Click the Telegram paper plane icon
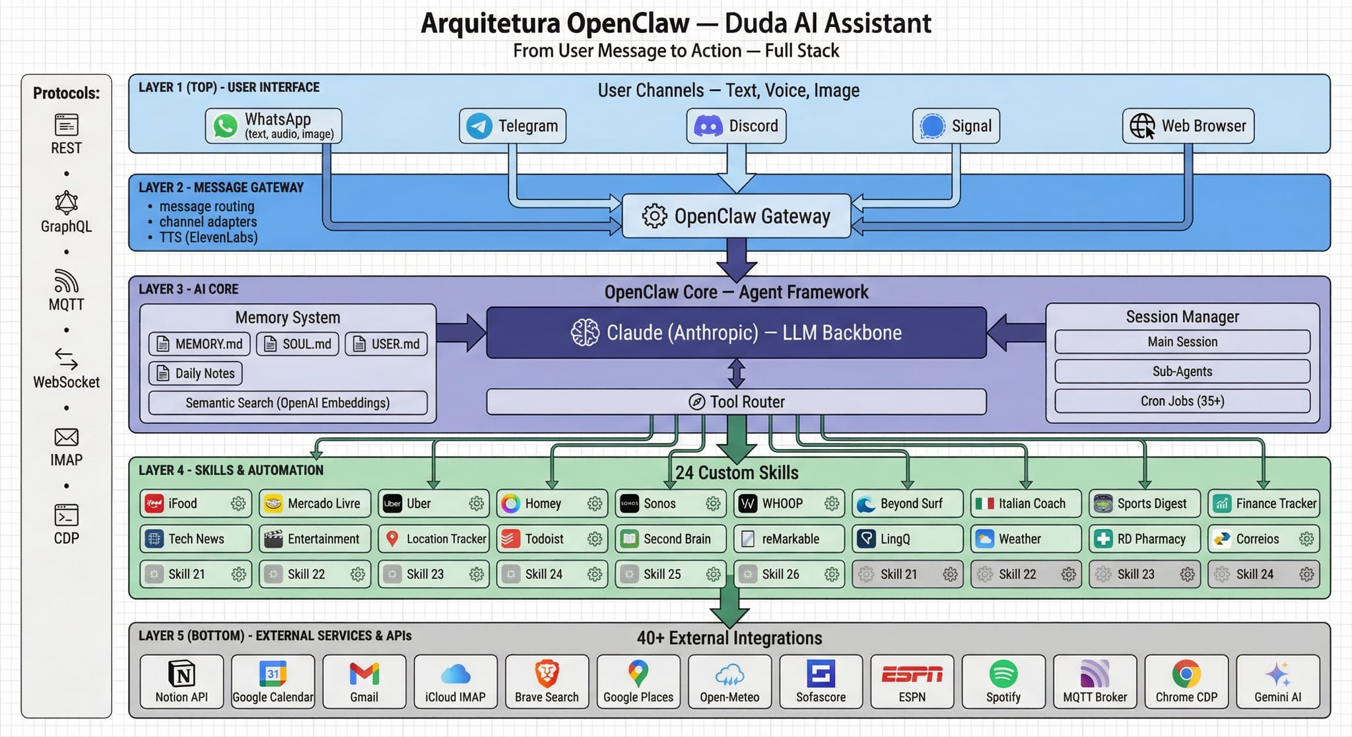Image resolution: width=1352 pixels, height=737 pixels. click(x=479, y=125)
